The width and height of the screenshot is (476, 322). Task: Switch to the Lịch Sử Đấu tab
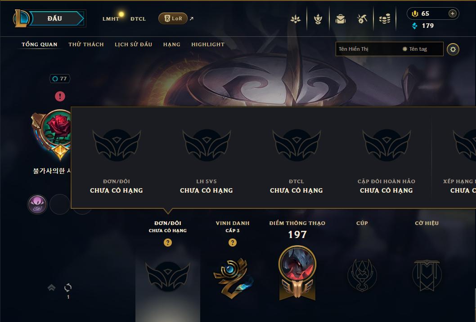point(133,44)
